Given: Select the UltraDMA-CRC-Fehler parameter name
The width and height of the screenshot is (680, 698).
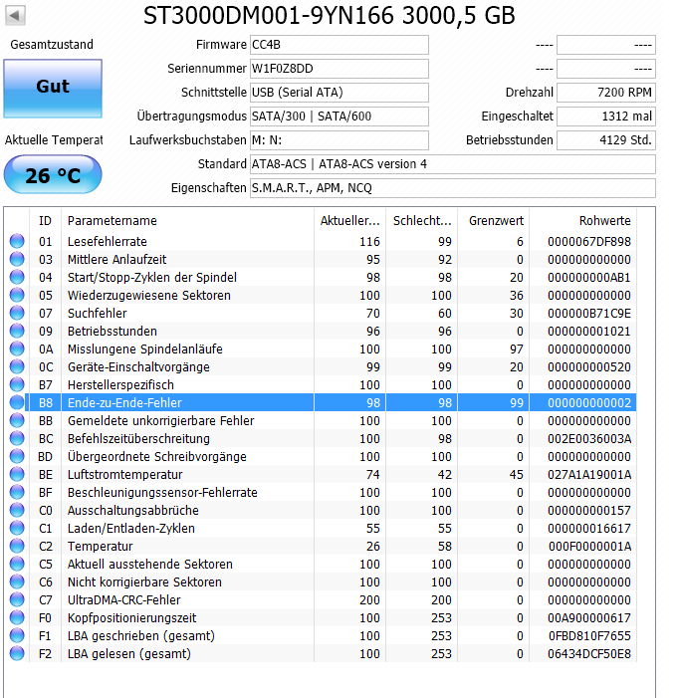Looking at the screenshot, I should 124,600.
